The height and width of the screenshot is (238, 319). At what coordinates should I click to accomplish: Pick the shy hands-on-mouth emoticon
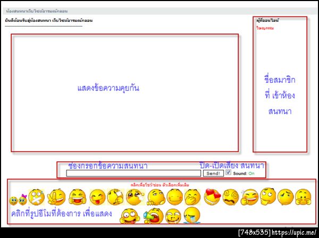303,197
